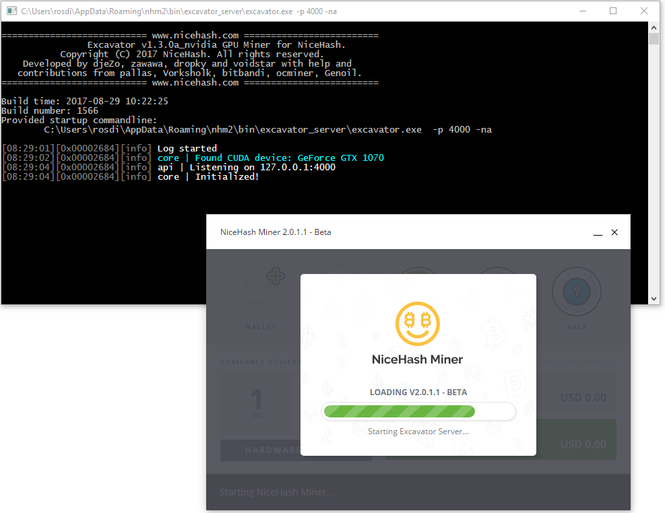This screenshot has width=665, height=513.
Task: Open the Help question mark icon
Action: click(576, 292)
